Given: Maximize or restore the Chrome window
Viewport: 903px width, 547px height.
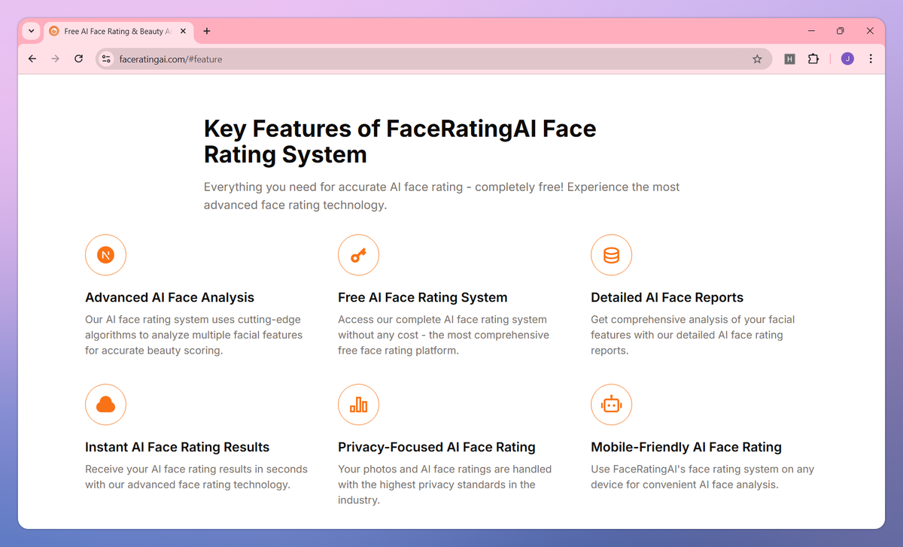Looking at the screenshot, I should [841, 31].
